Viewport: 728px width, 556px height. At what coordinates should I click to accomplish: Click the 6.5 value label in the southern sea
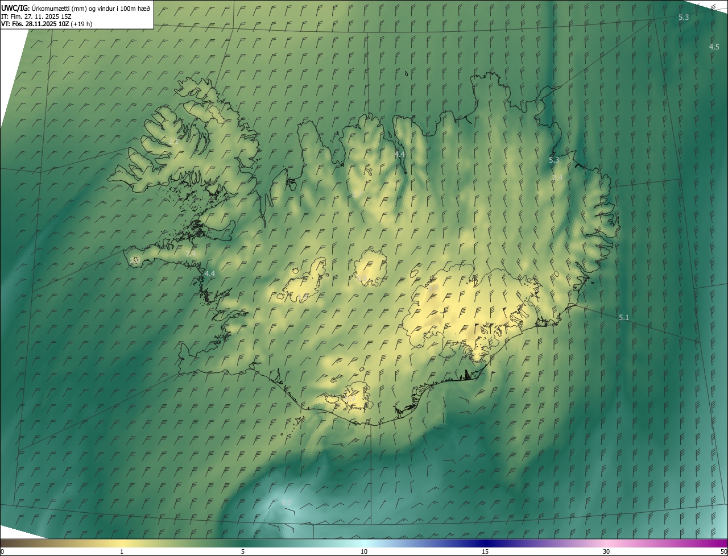coord(287,502)
